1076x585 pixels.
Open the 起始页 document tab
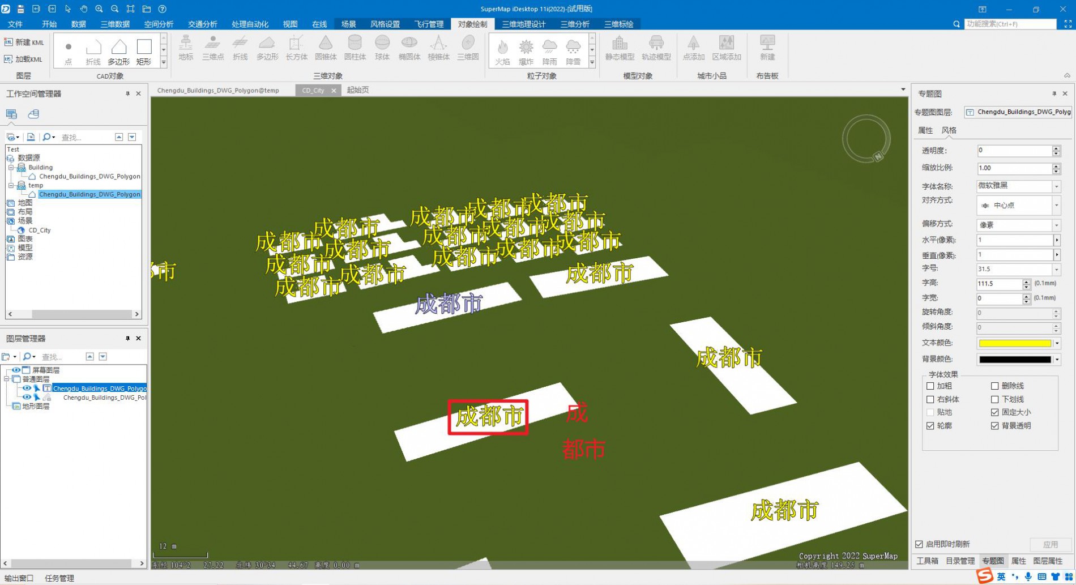(x=358, y=90)
